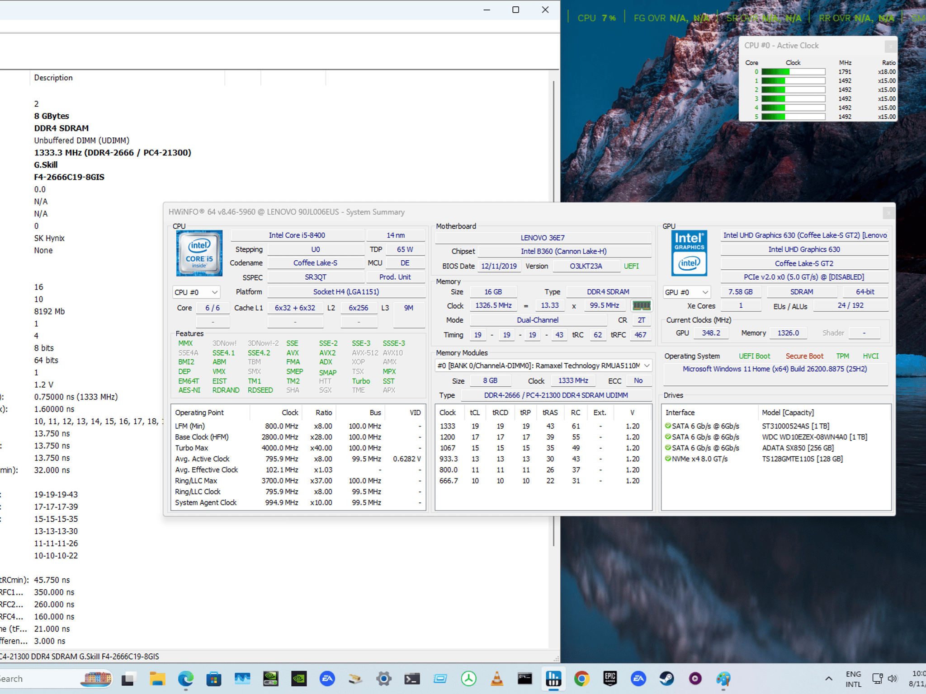Click the DDR4-2666 / PC4-21300 module type field
This screenshot has width=926, height=694.
pos(556,395)
